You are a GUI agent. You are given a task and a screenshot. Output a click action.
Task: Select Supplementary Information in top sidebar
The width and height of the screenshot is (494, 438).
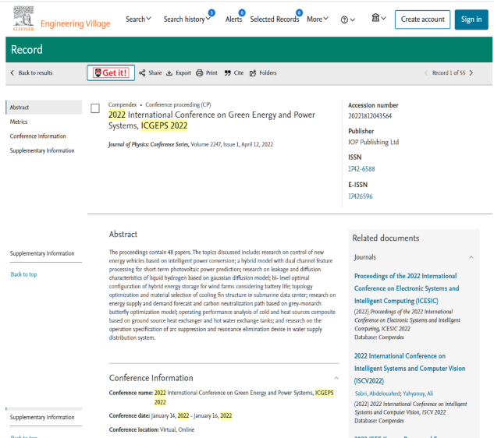44,150
